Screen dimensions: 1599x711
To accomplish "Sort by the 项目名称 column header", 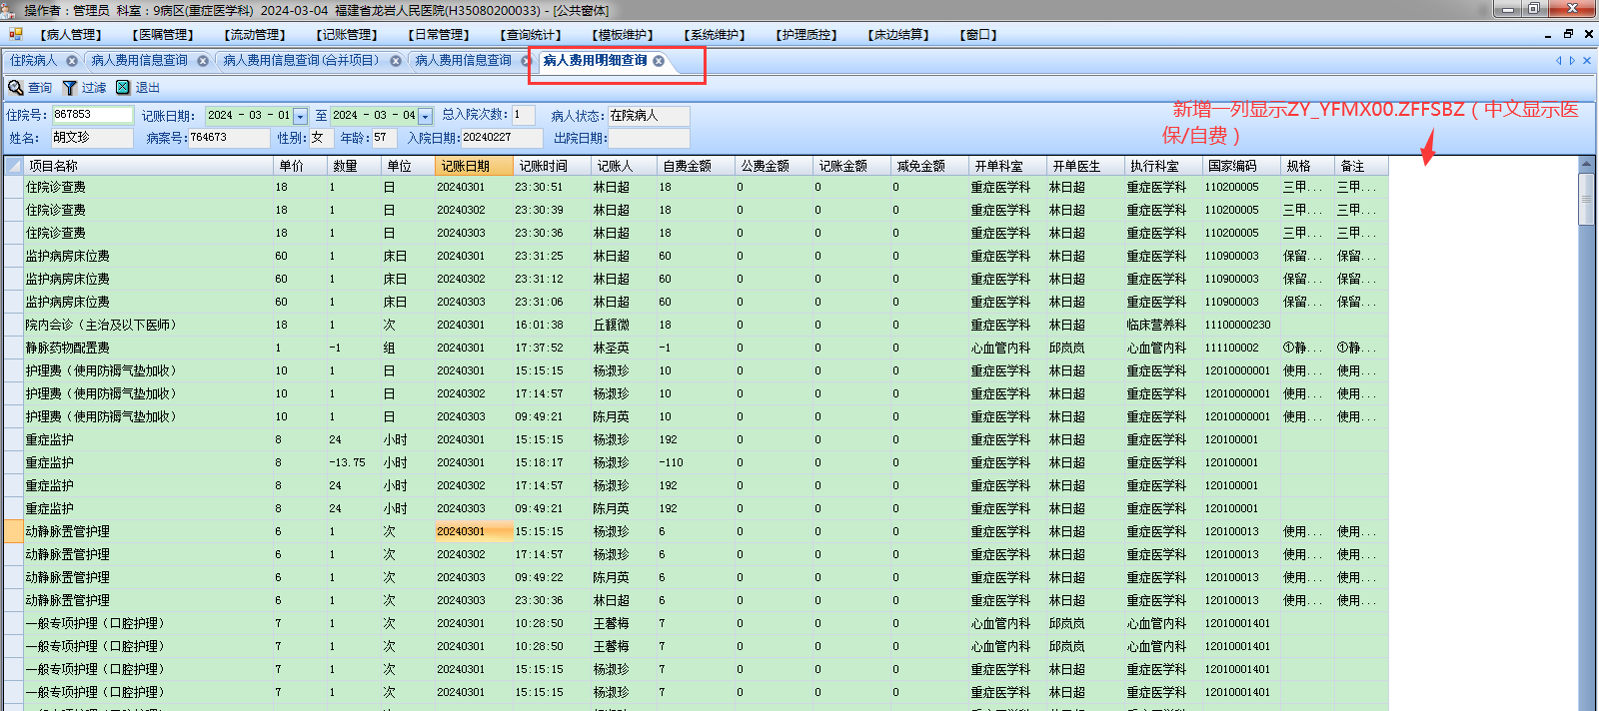I will (x=148, y=166).
